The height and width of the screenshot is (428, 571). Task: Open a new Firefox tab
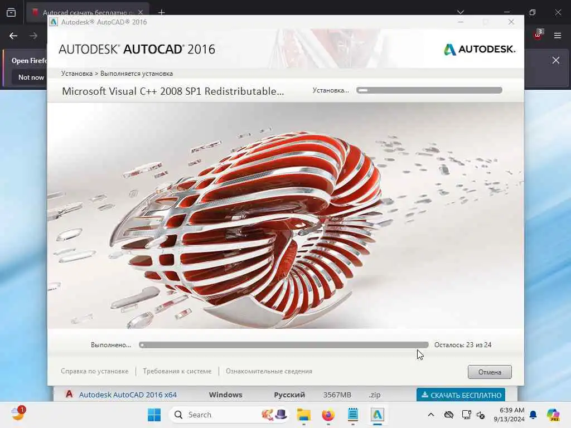click(x=161, y=12)
